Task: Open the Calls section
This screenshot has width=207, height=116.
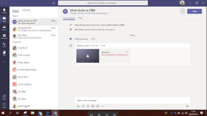Action: tap(4, 45)
